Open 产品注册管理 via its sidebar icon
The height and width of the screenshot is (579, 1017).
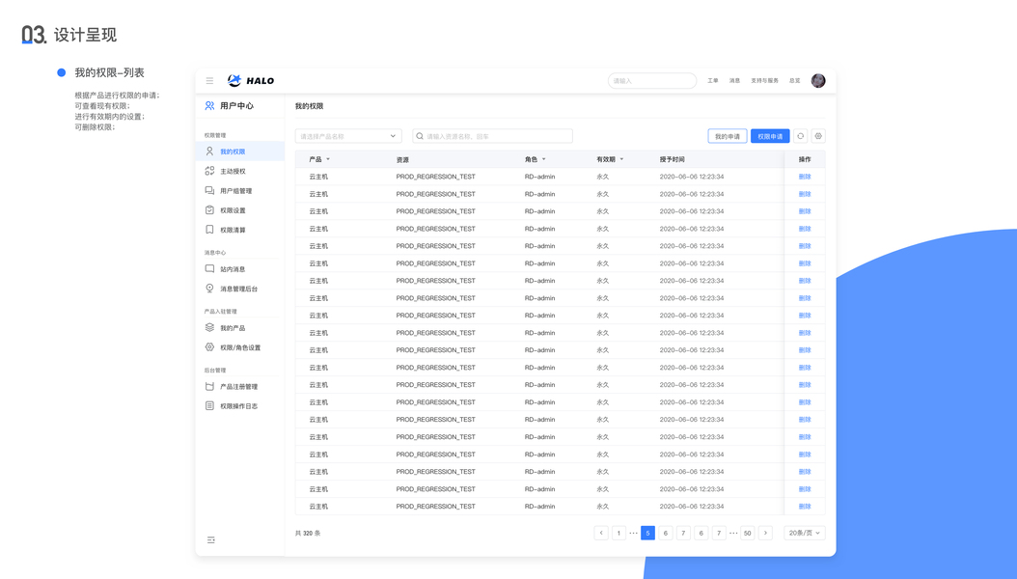point(209,386)
